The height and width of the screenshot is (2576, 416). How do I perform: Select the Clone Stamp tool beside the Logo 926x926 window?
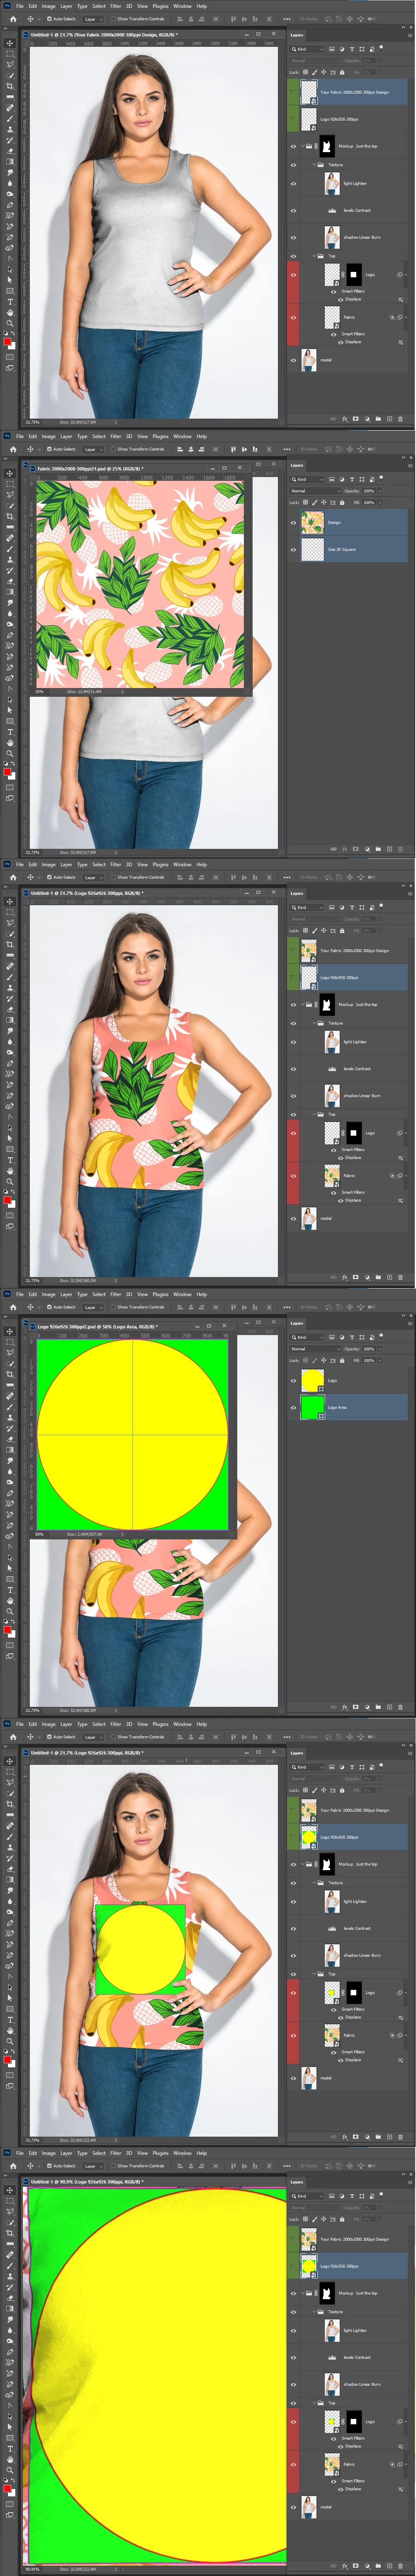[x=10, y=1418]
